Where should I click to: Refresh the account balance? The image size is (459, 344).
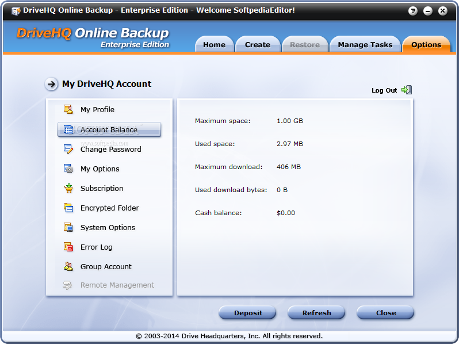click(x=316, y=313)
